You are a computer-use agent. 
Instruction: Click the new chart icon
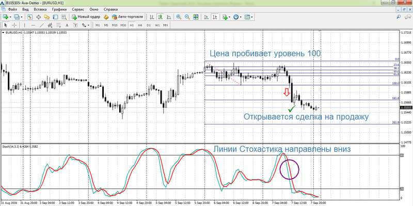5,17
